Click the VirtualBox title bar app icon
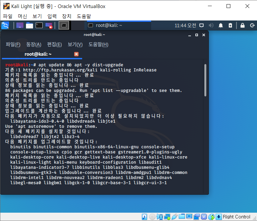 point(6,6)
